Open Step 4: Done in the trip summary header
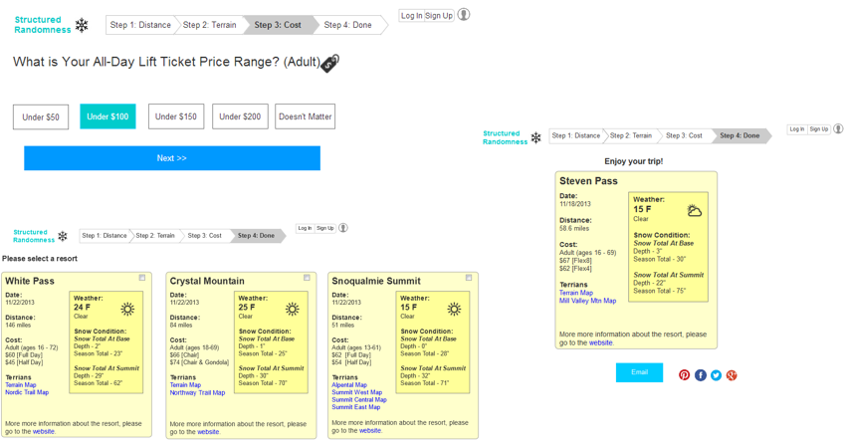This screenshot has width=844, height=447. (x=740, y=135)
